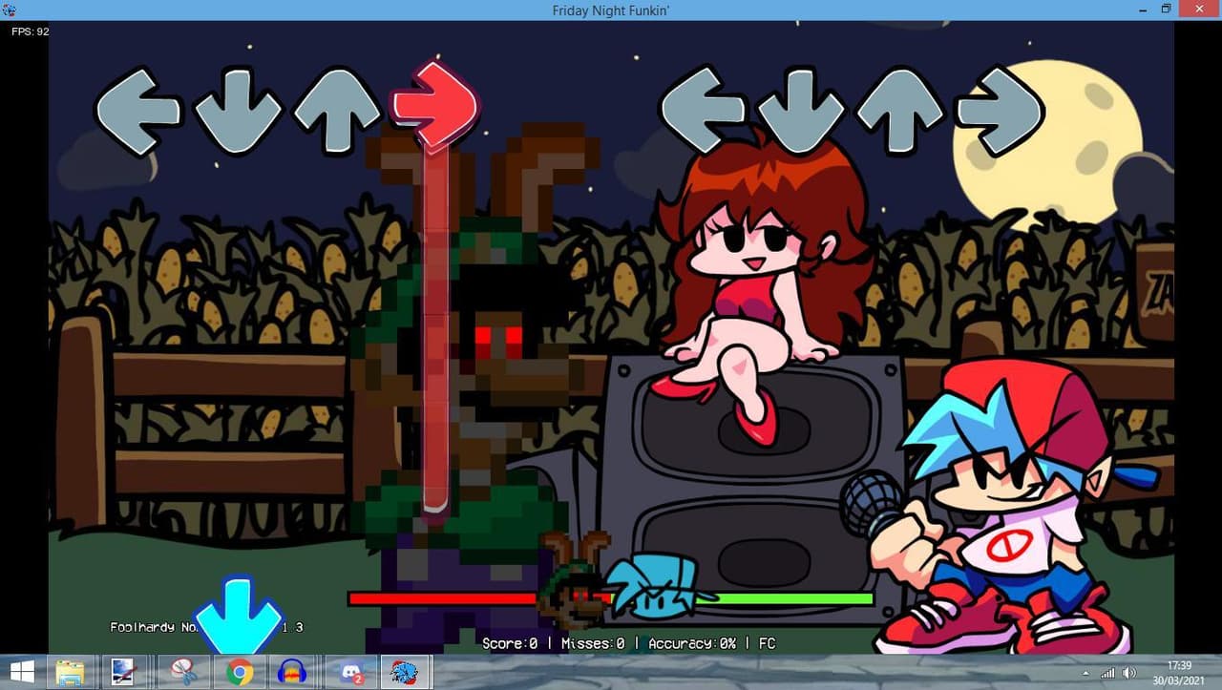Click the incoming cyan down arrow note
1222x690 pixels.
coord(238,615)
